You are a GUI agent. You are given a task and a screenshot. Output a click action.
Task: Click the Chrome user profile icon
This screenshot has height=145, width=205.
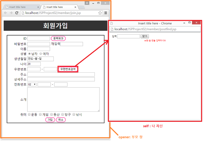(x=87, y=3)
